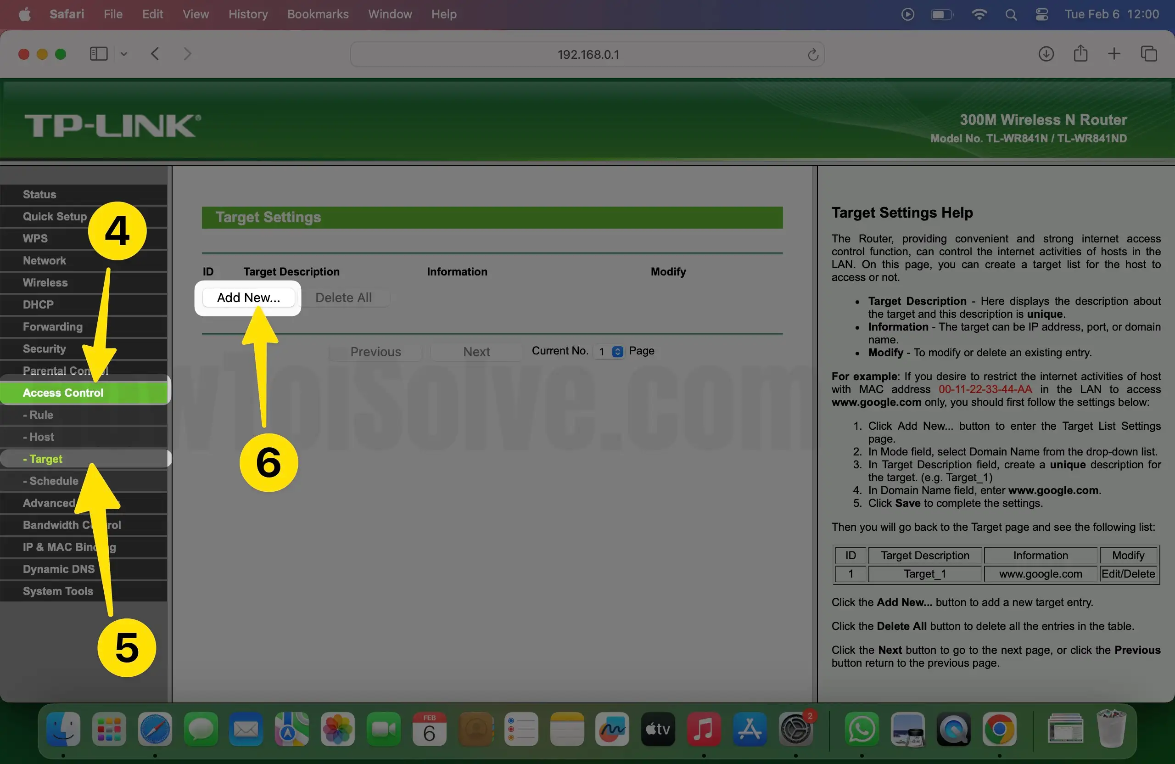
Task: Open the History menu
Action: pyautogui.click(x=248, y=14)
